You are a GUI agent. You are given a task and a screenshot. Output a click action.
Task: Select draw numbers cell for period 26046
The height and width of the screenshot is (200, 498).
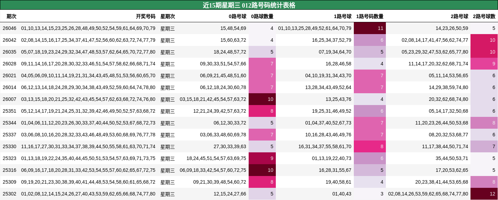click(x=88, y=28)
